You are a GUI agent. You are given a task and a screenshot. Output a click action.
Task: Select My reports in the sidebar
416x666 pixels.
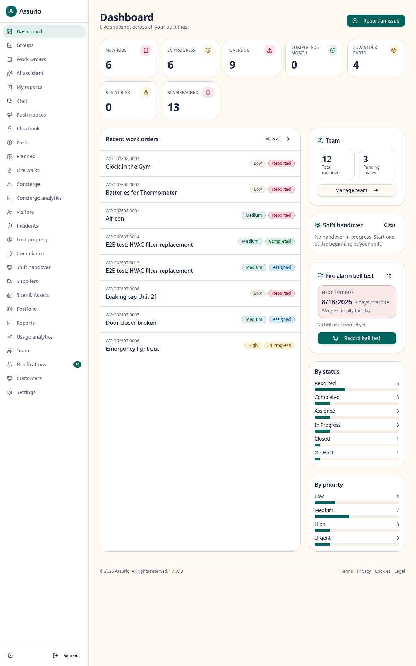pos(44,87)
